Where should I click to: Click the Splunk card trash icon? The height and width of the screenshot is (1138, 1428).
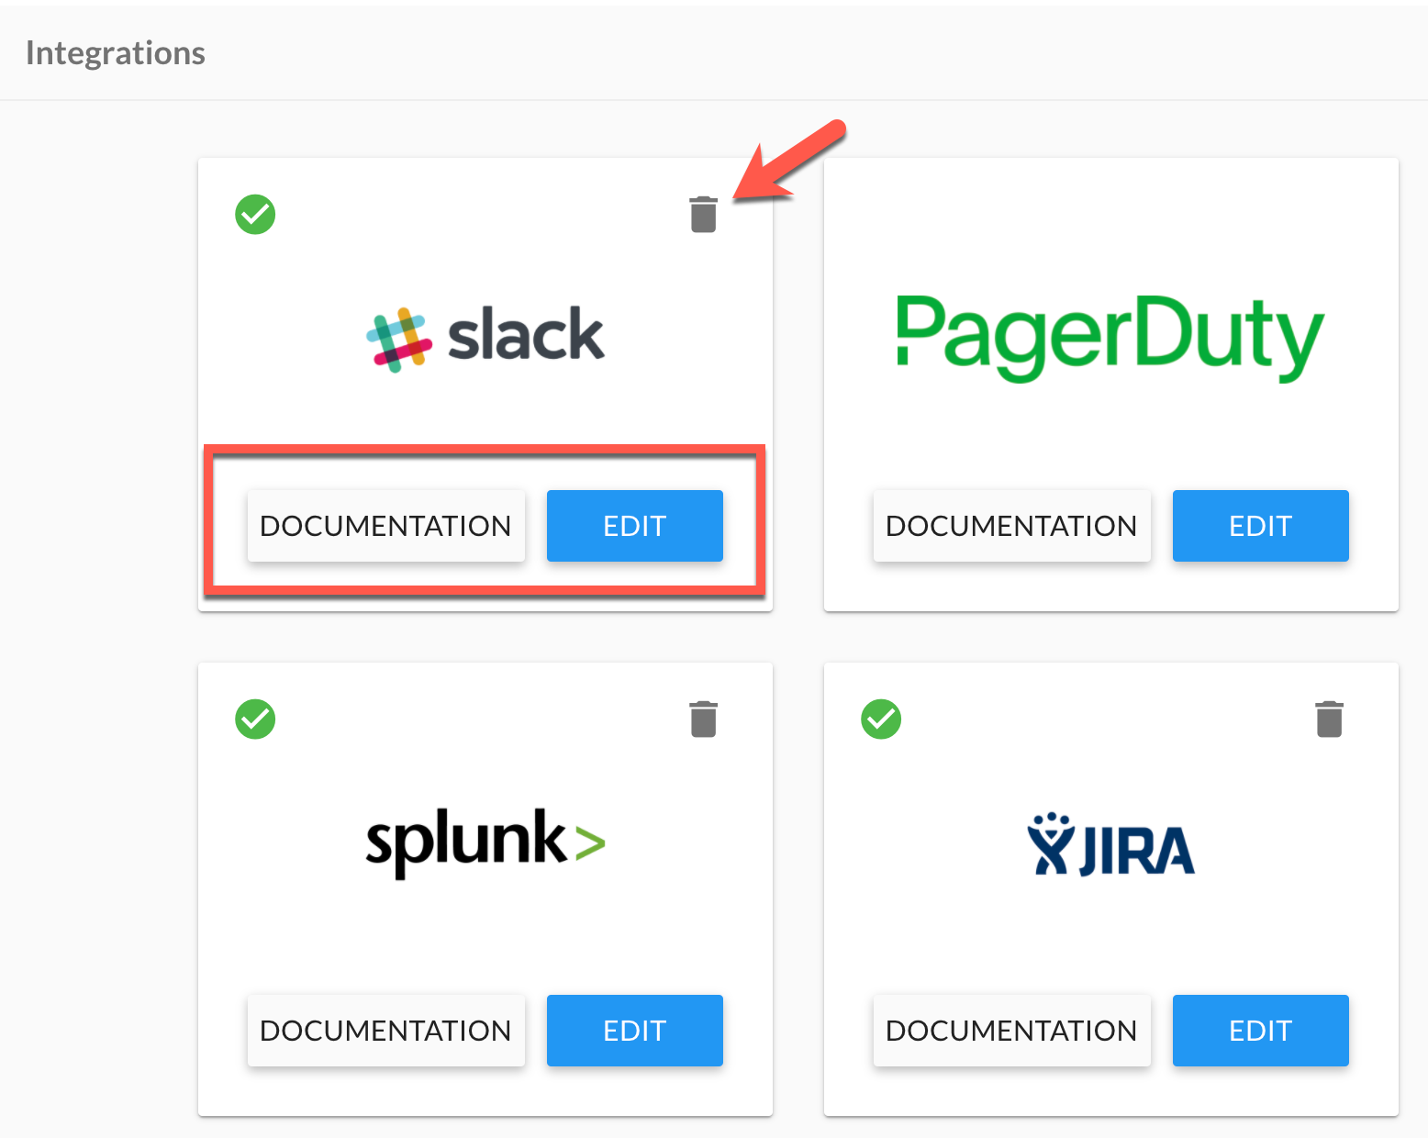coord(703,719)
